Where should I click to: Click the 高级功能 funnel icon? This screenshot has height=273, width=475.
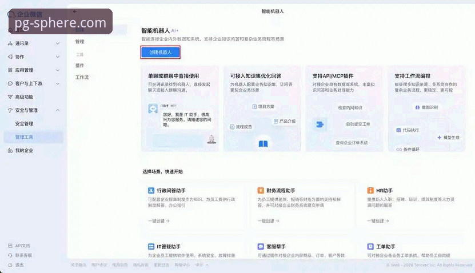coord(10,97)
